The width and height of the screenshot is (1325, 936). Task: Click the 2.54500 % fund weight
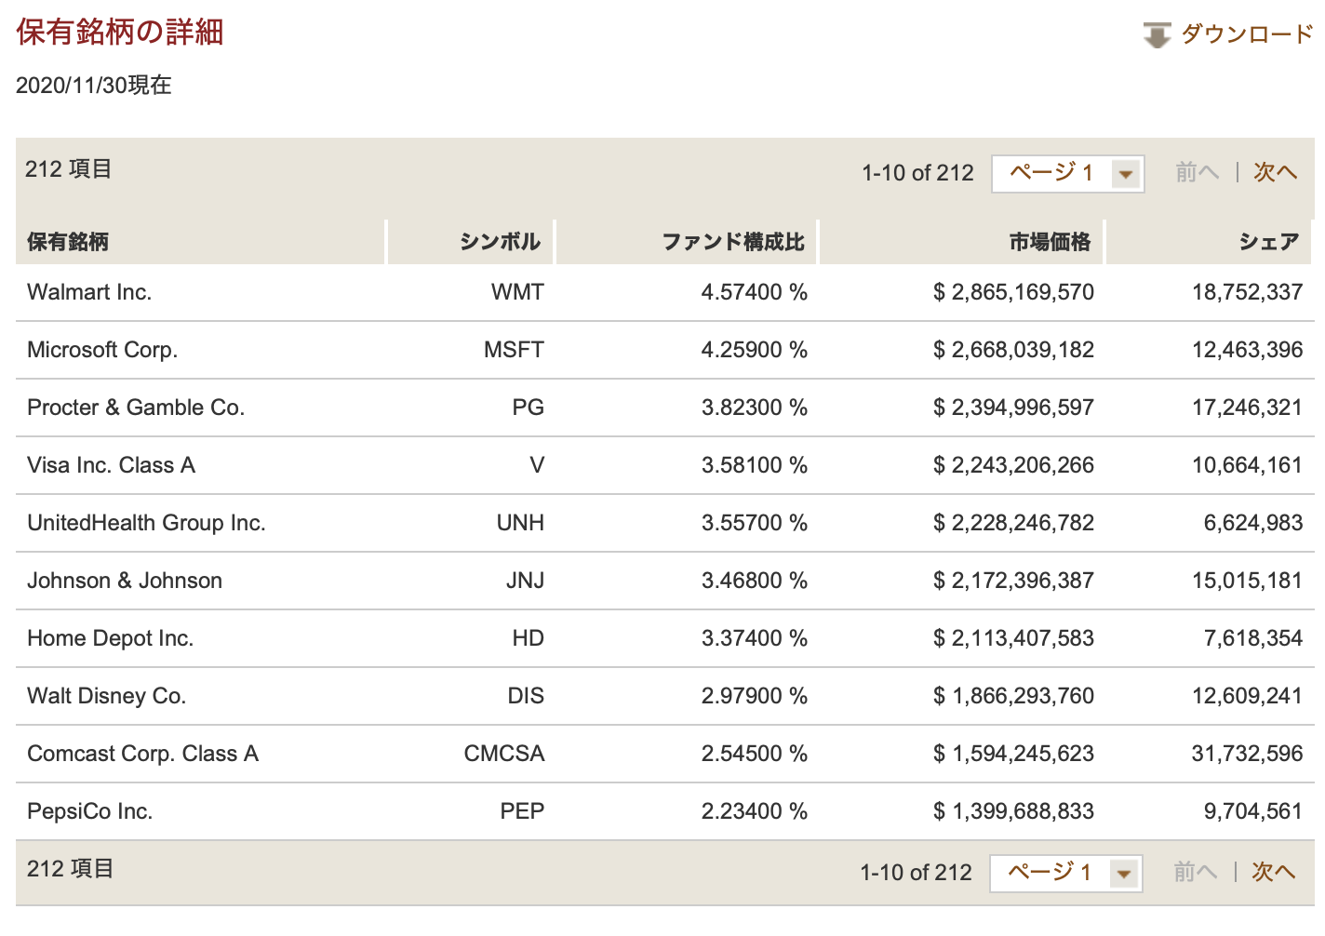click(754, 754)
